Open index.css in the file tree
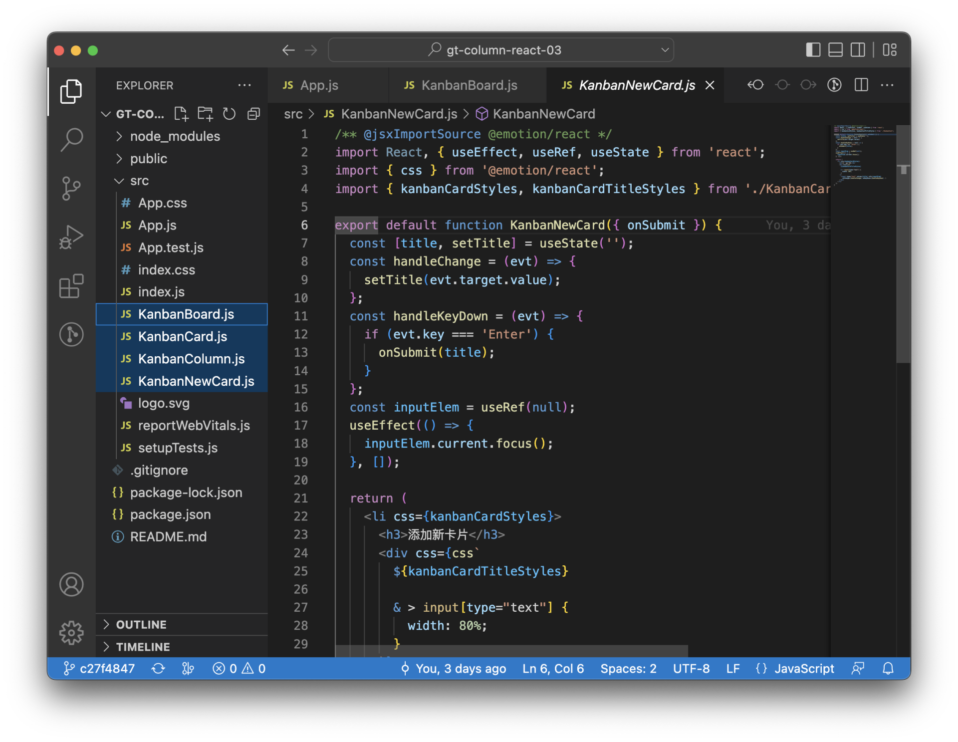The image size is (958, 742). [182, 270]
